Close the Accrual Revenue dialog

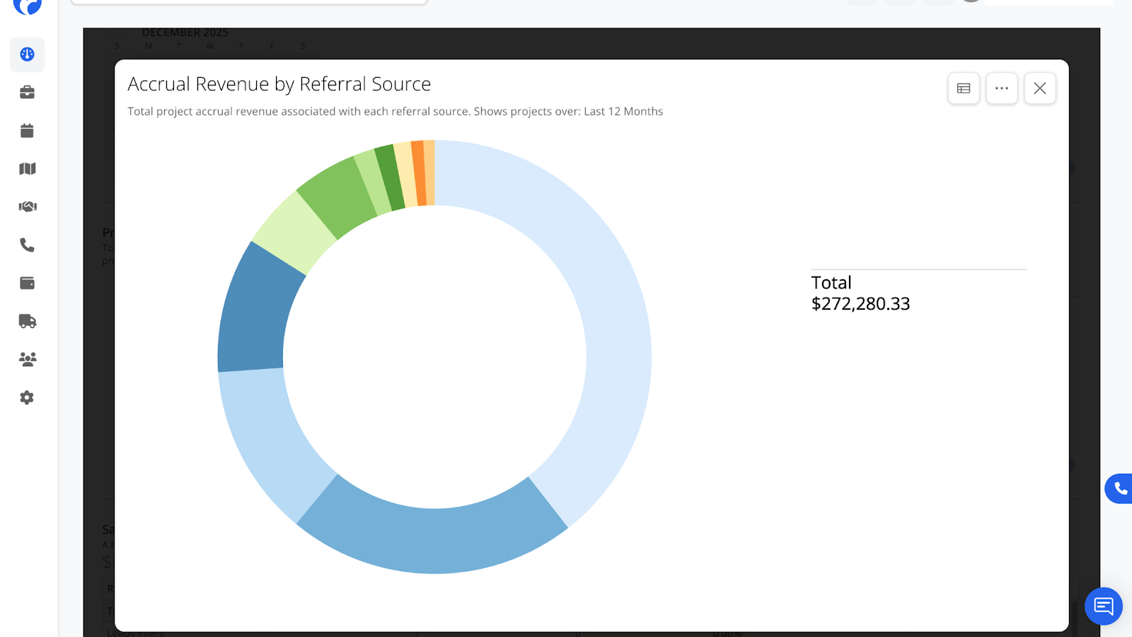[x=1040, y=88]
